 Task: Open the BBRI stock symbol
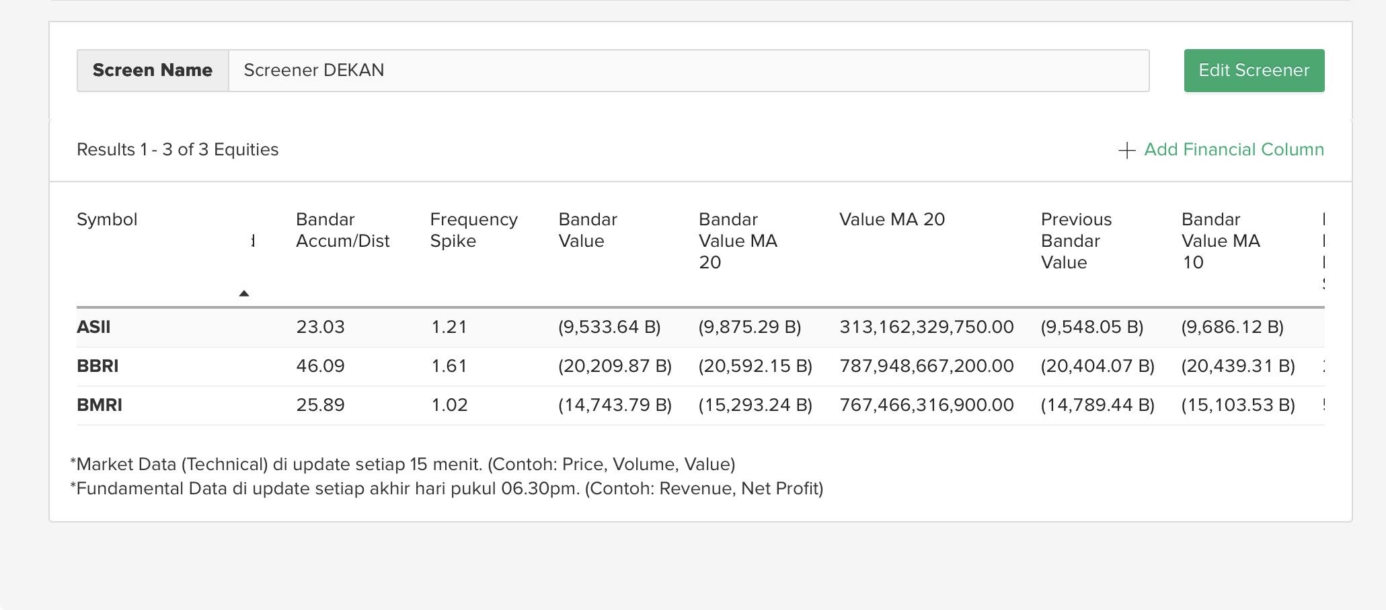(x=98, y=367)
